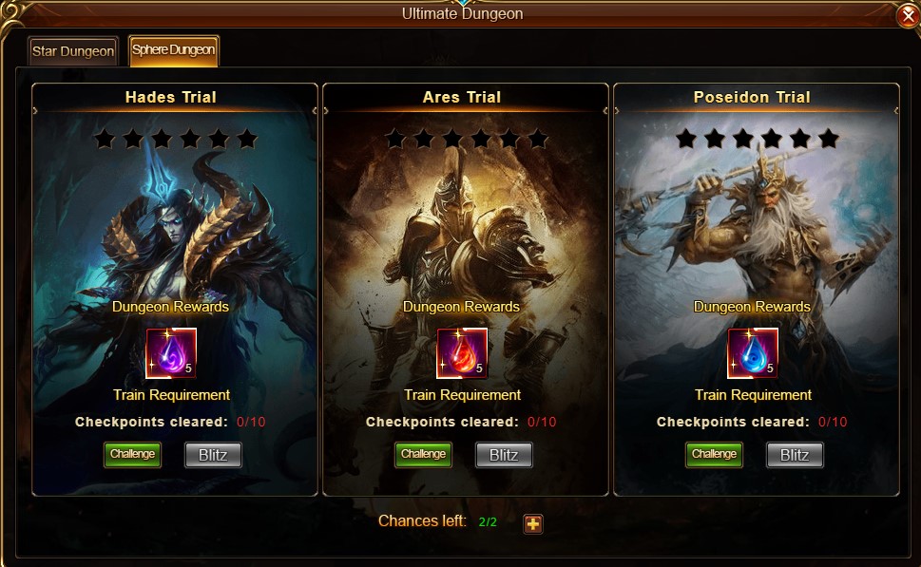Open Train Requirement under Hades Trial

tap(171, 395)
